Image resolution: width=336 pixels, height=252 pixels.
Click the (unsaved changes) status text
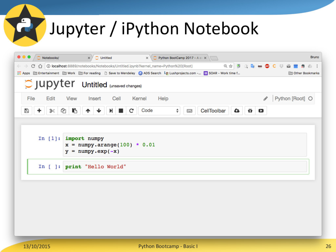126,86
